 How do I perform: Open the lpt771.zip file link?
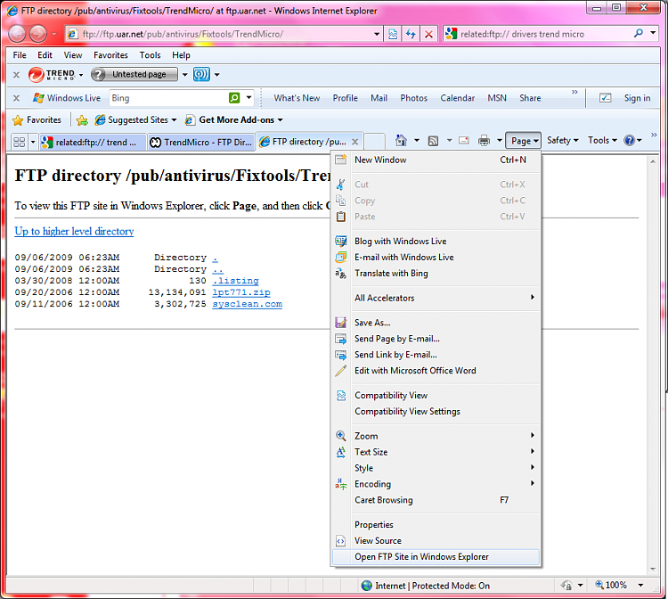(241, 292)
